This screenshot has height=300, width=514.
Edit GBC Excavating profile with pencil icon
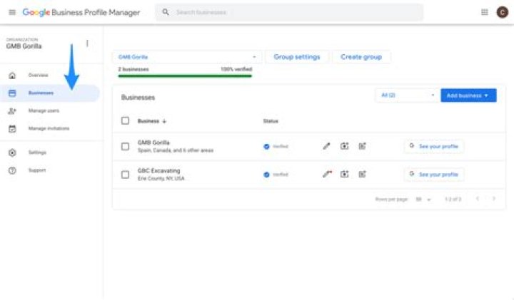tap(327, 174)
